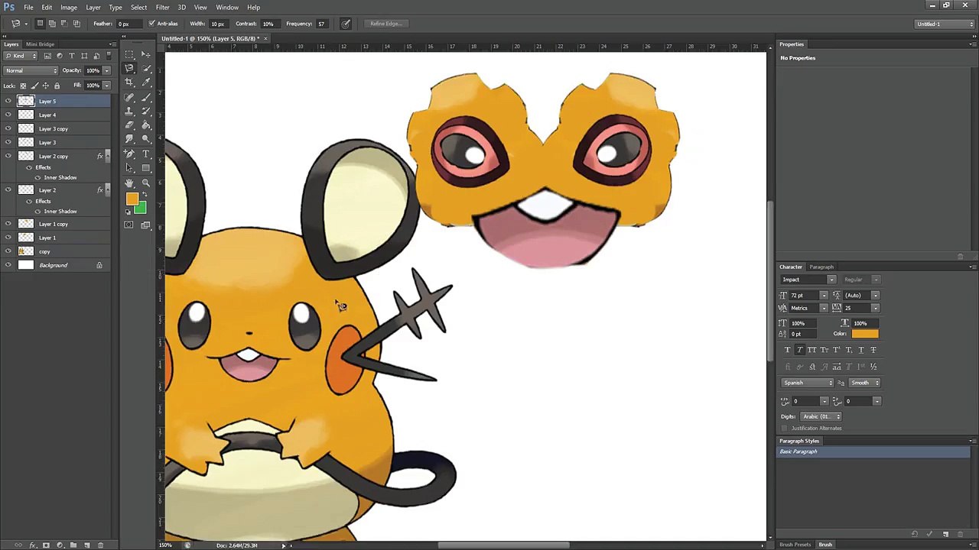Viewport: 979px width, 550px height.
Task: Select the Rectangular Marquee tool
Action: 129,54
